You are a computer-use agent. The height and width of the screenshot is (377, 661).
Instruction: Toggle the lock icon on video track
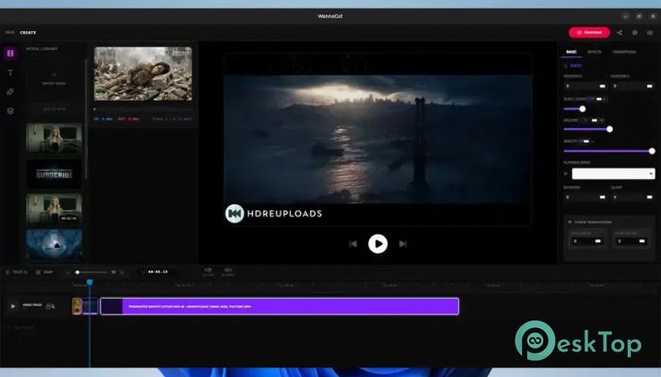[48, 306]
